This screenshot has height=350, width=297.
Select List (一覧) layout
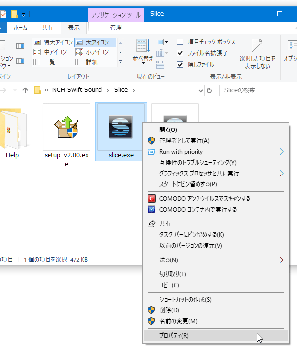pos(44,62)
